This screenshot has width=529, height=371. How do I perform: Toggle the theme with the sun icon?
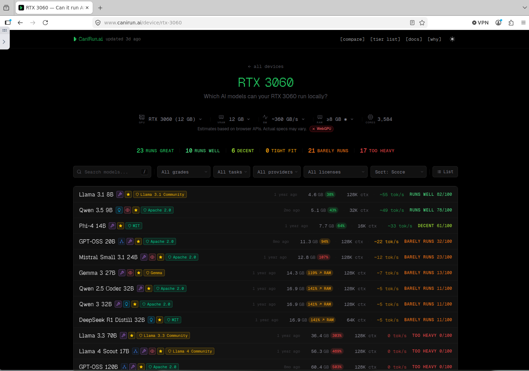click(x=452, y=39)
